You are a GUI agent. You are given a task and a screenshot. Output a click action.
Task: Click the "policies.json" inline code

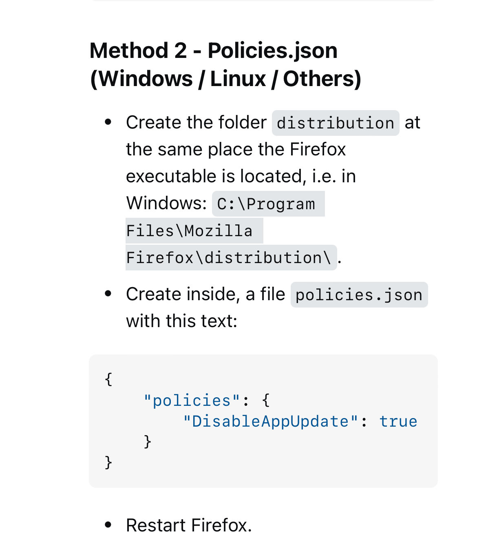tap(359, 295)
